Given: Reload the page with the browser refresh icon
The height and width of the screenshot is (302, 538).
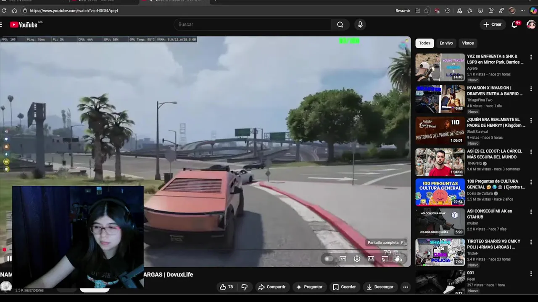Looking at the screenshot, I should click(4, 10).
